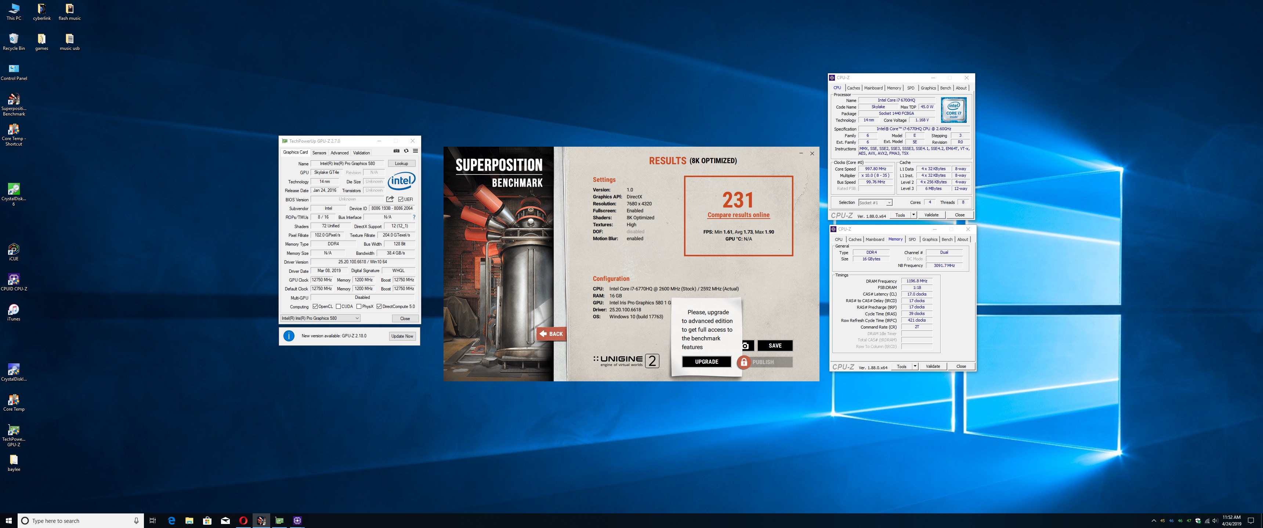
Task: Toggle the OpenCL checkbox in GPU-Z
Action: (315, 307)
